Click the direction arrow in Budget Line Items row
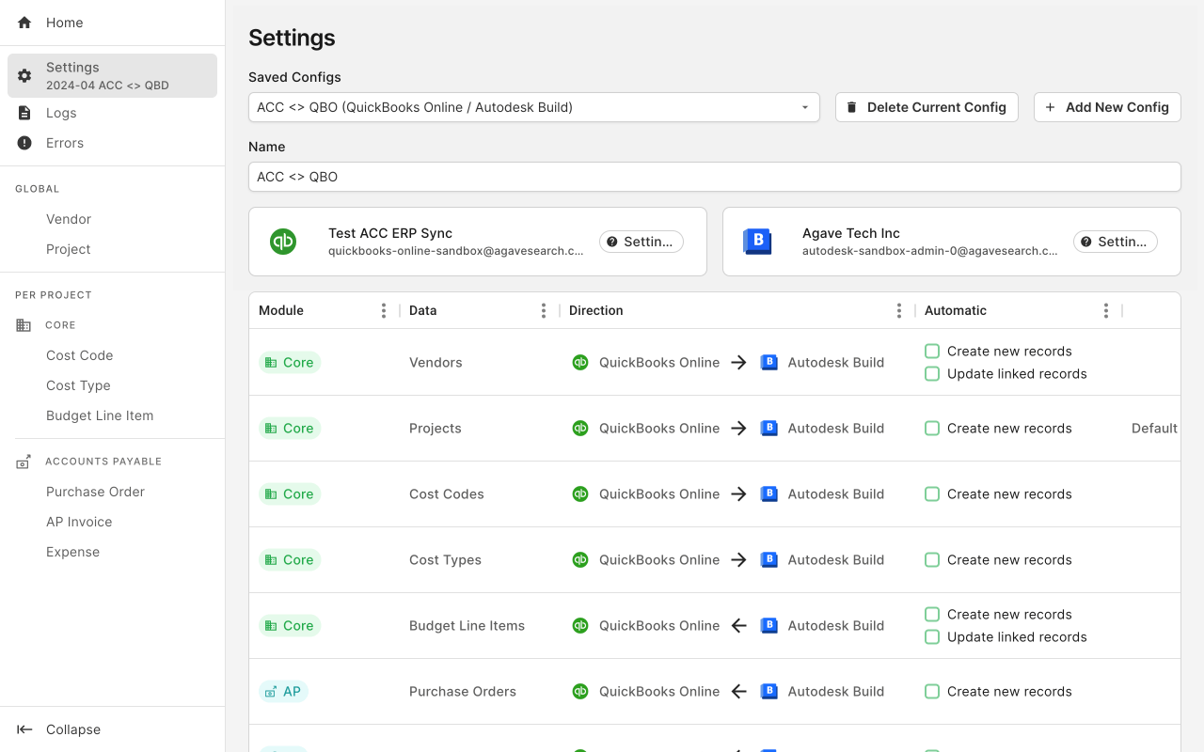 (739, 625)
